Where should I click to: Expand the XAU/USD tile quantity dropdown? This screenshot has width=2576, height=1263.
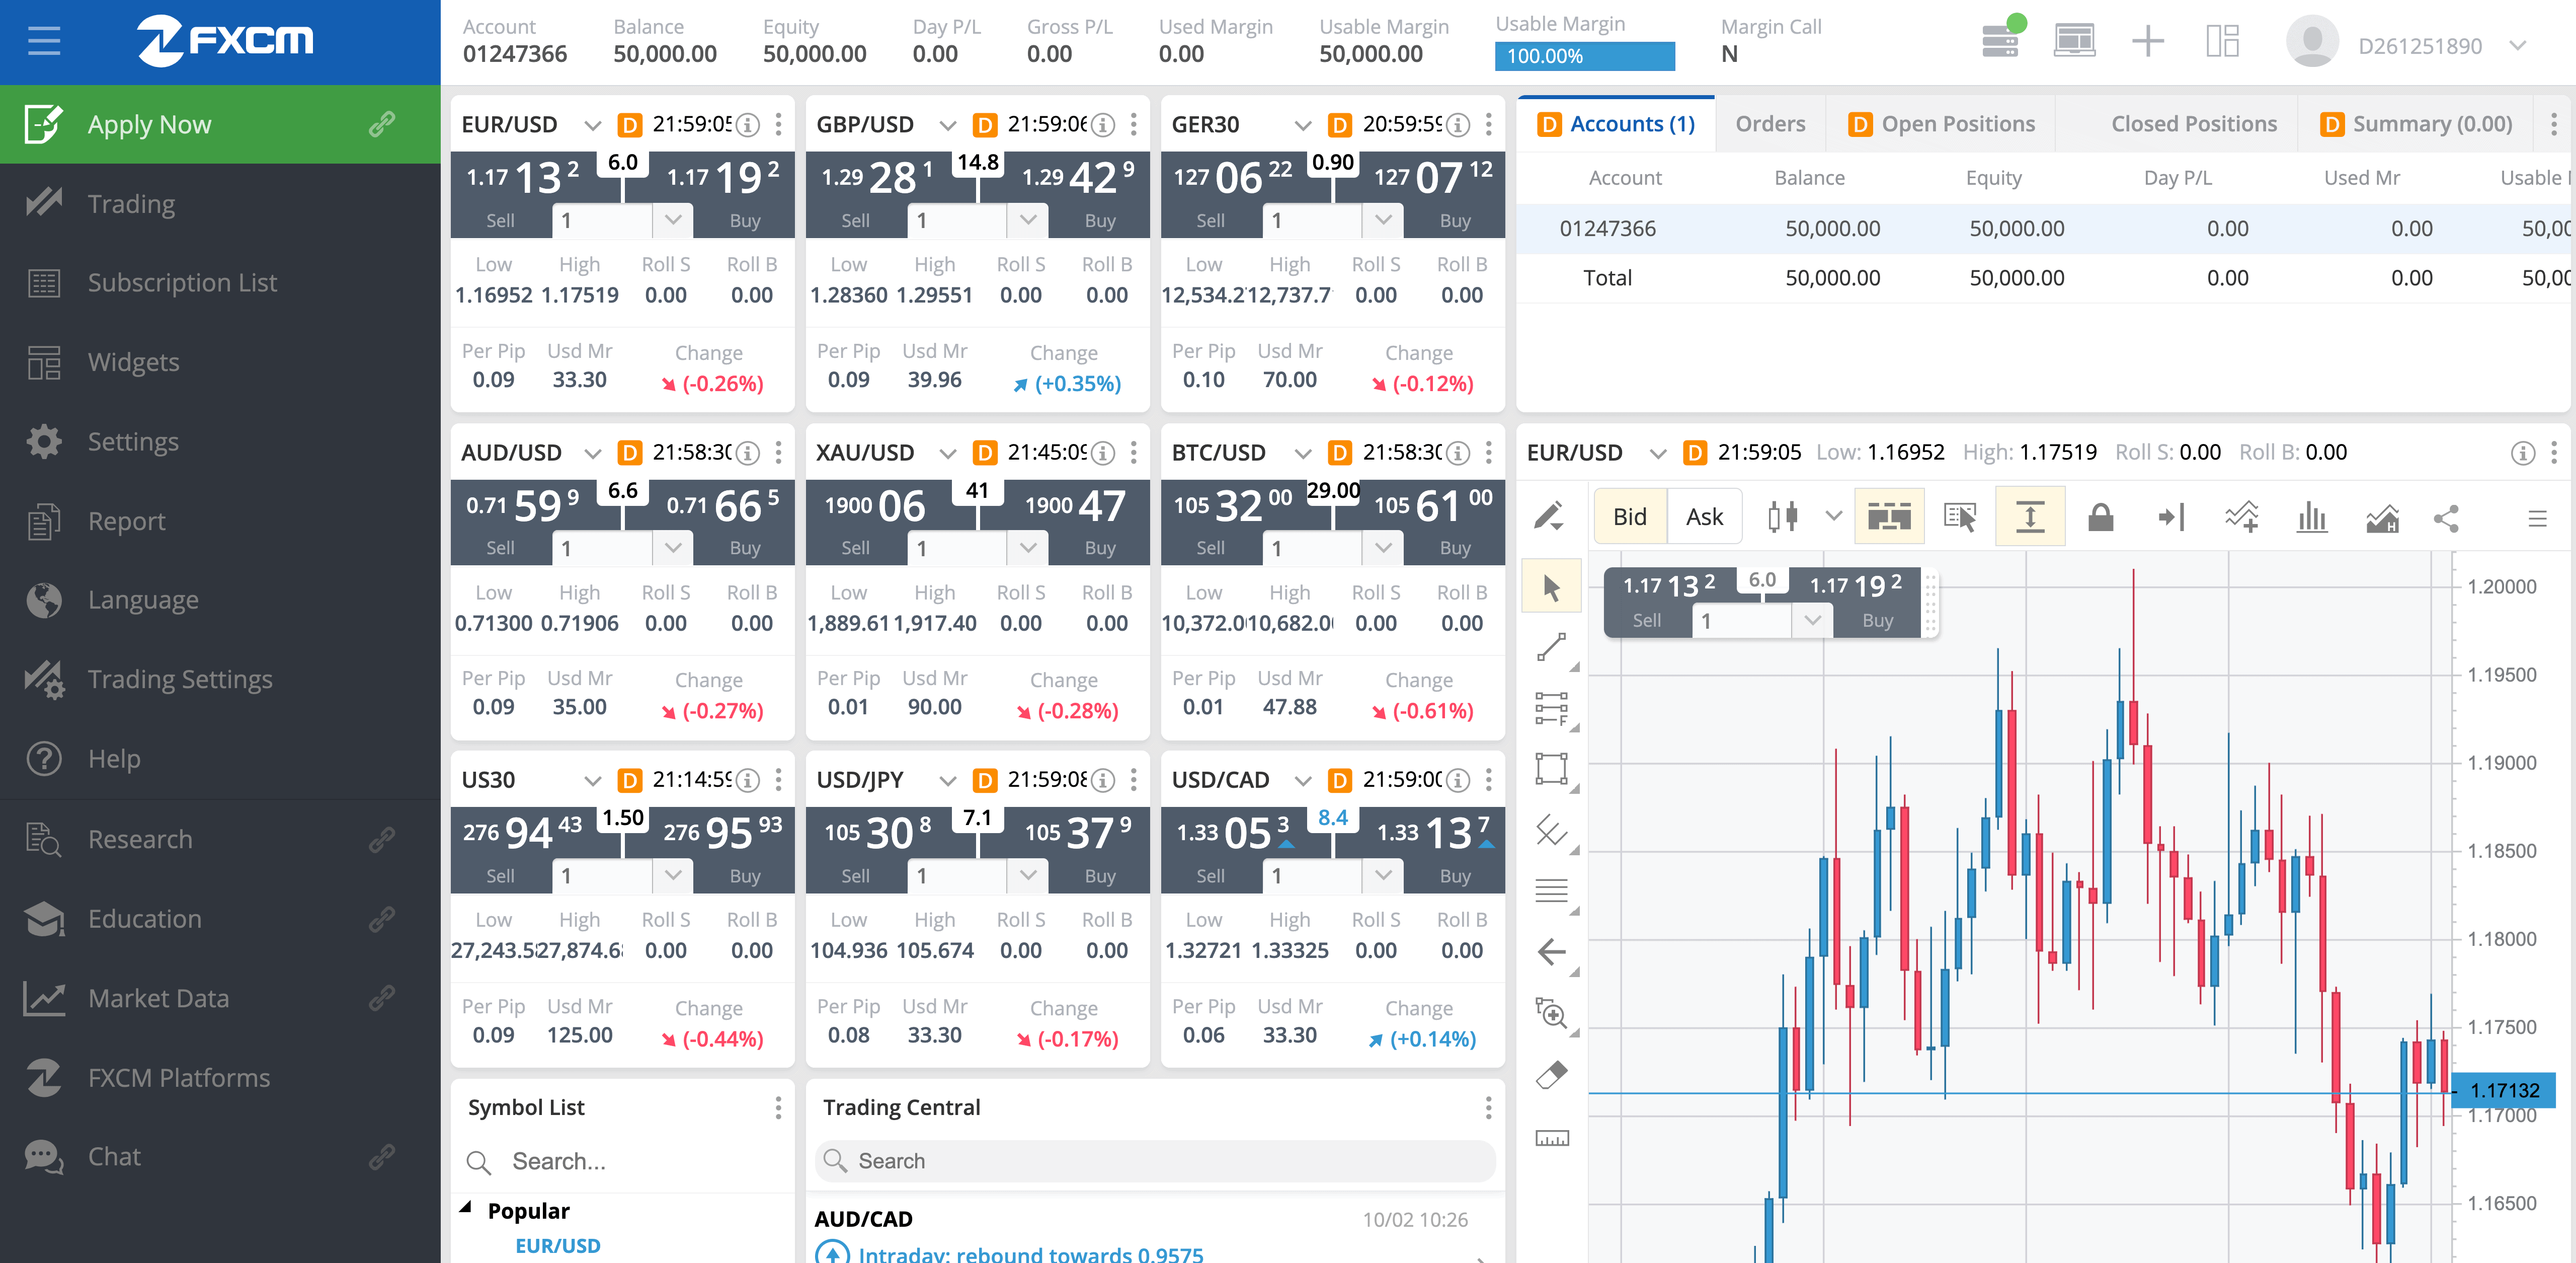point(1027,547)
